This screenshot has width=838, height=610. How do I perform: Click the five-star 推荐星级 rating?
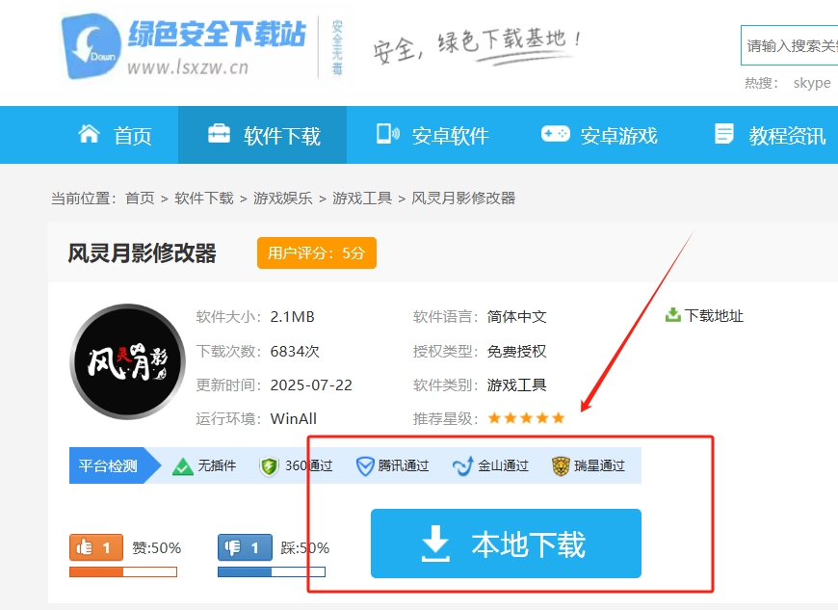point(526,418)
